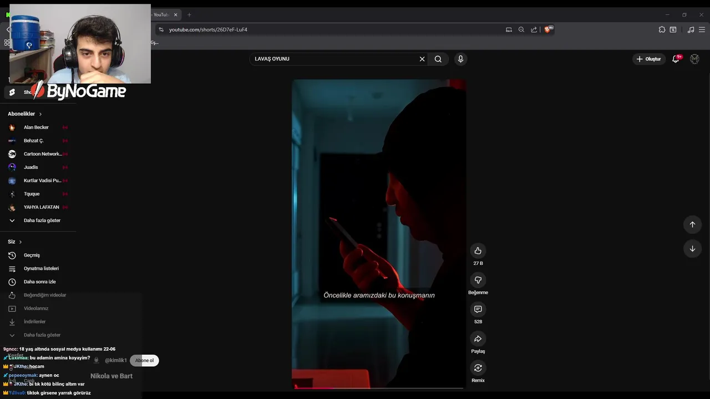This screenshot has height=399, width=710.
Task: Start voice search with microphone icon
Action: tap(460, 59)
